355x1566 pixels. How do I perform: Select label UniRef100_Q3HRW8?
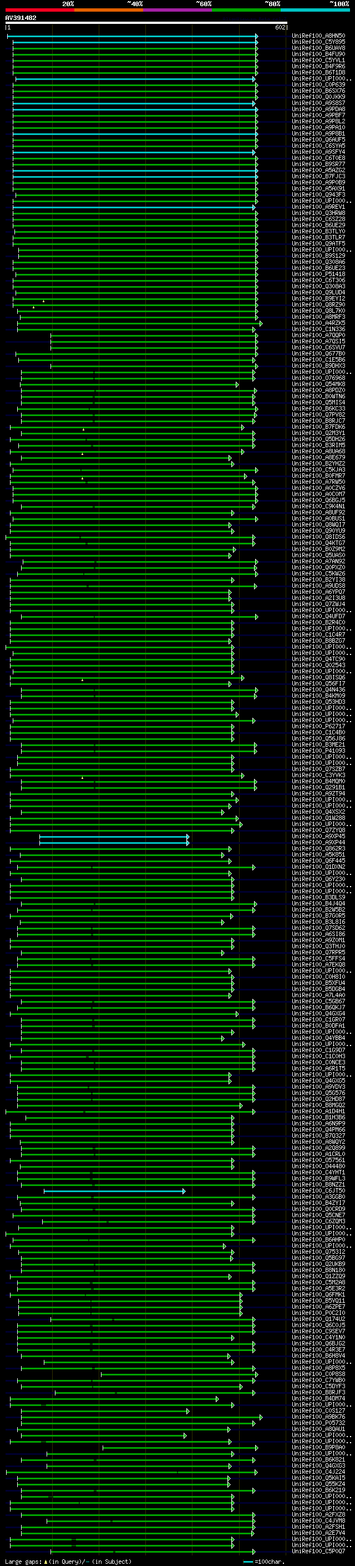[318, 213]
